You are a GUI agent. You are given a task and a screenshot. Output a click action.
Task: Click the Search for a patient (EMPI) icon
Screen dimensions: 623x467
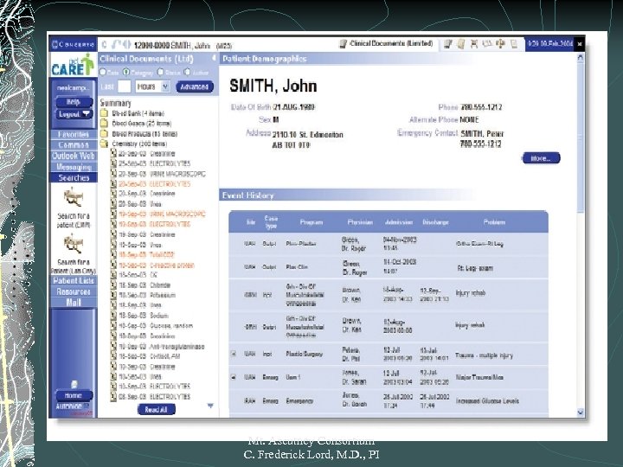click(73, 197)
